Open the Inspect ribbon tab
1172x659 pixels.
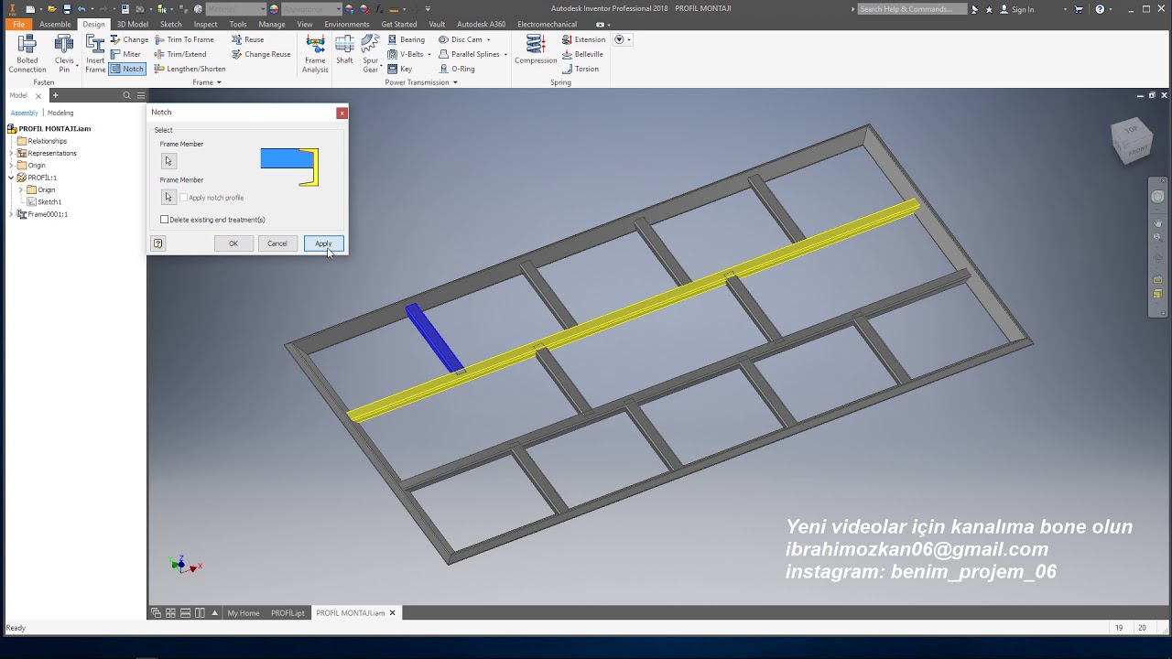tap(205, 24)
